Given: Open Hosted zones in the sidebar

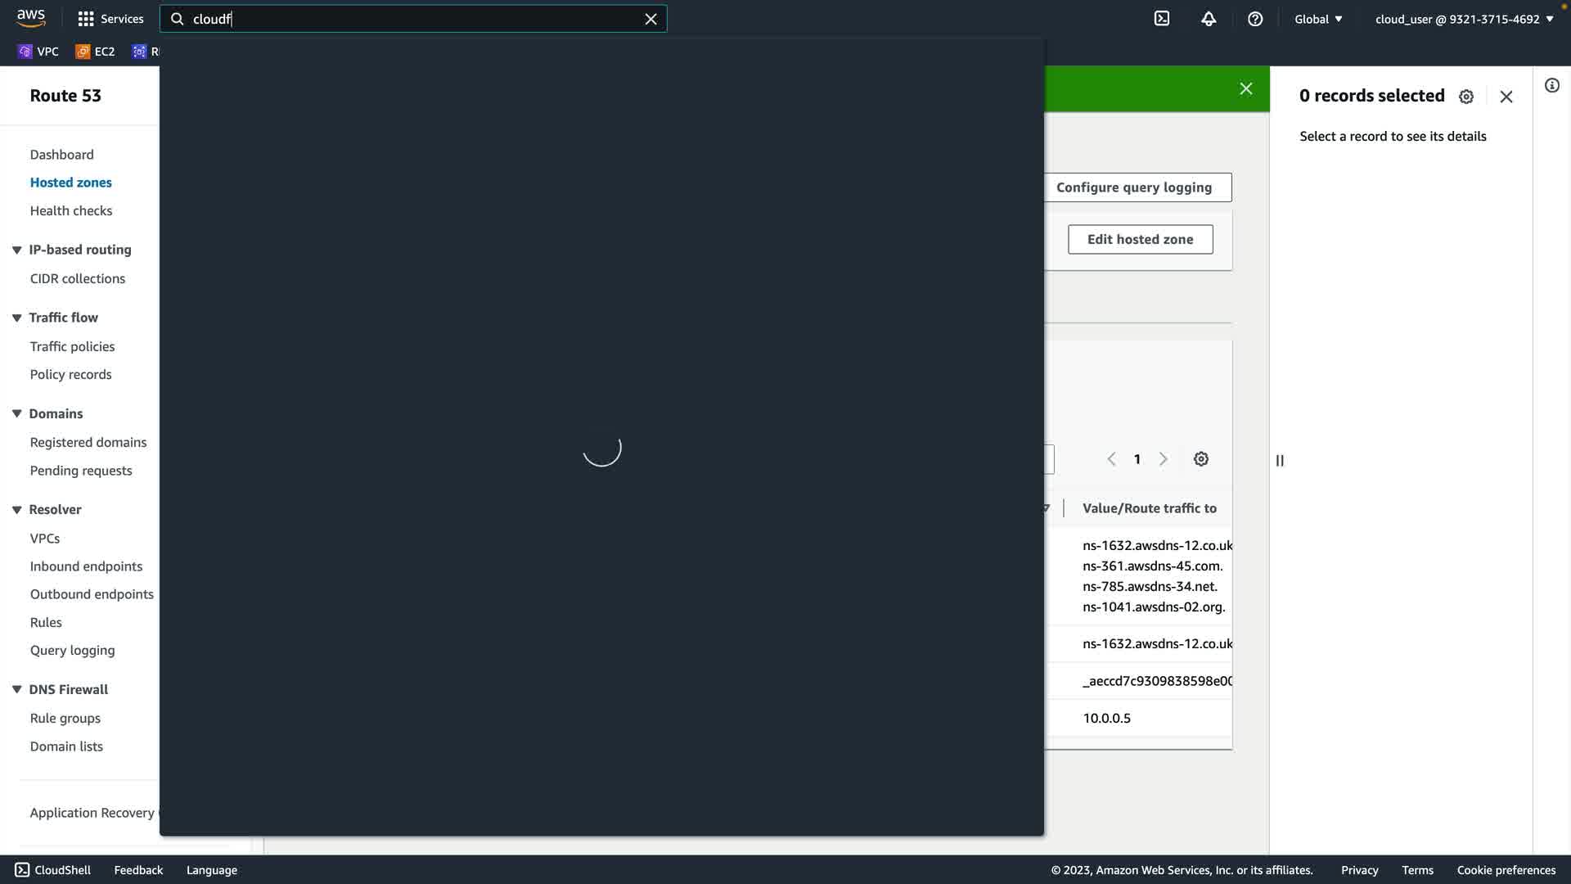Looking at the screenshot, I should 70,183.
